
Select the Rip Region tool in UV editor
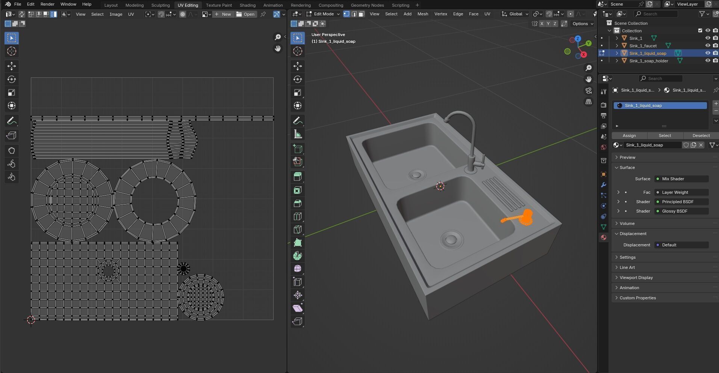point(12,136)
